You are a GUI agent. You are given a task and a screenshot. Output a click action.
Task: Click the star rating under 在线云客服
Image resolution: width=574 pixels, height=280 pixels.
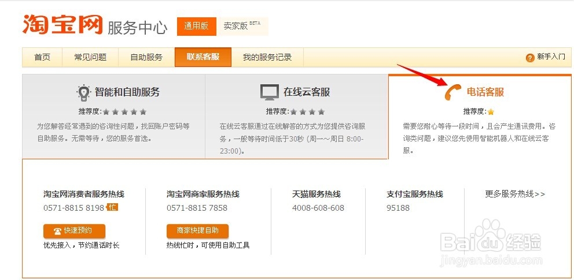307,111
